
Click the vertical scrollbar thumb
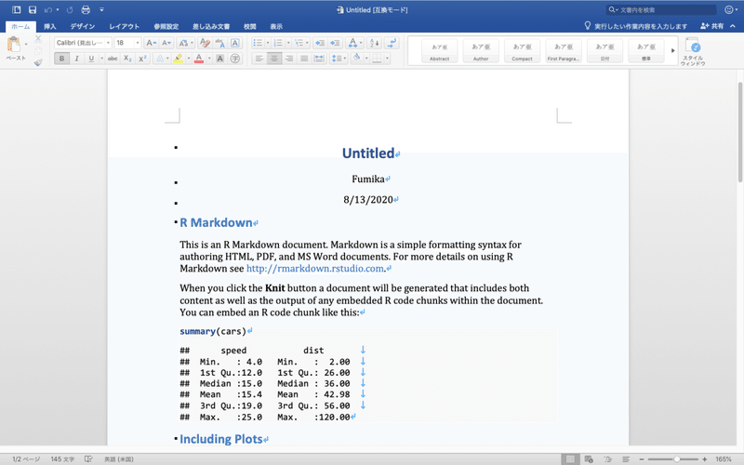[739, 132]
